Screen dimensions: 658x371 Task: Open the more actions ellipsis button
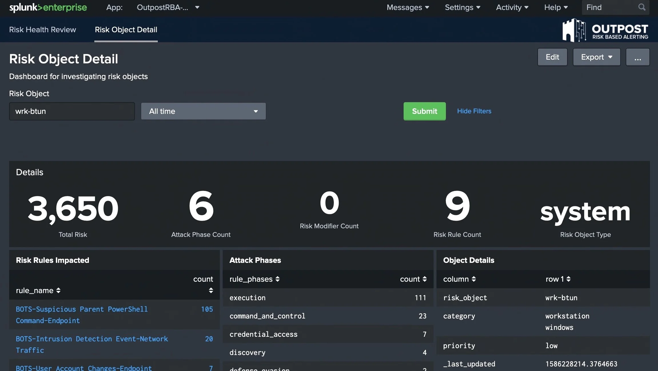tap(637, 57)
